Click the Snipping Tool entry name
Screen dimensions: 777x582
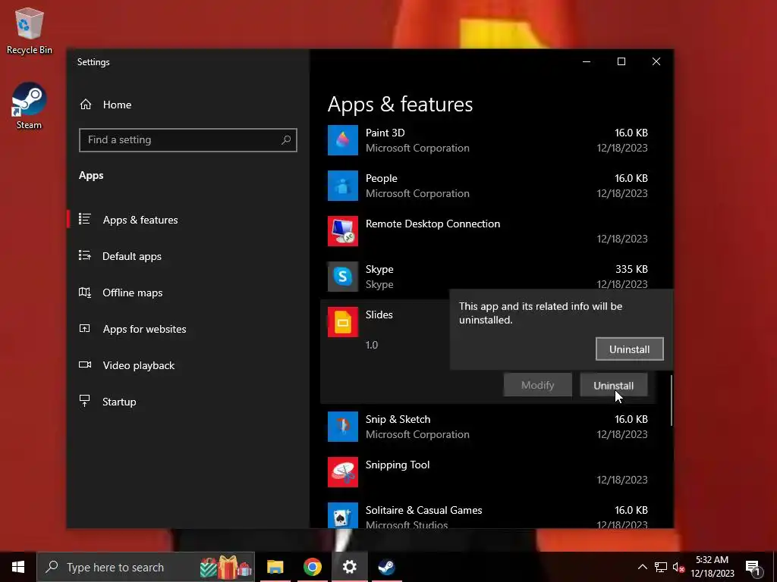(x=398, y=465)
